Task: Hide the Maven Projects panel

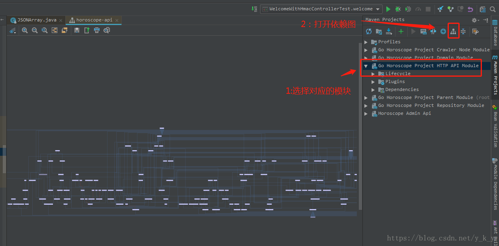Action: pyautogui.click(x=485, y=20)
